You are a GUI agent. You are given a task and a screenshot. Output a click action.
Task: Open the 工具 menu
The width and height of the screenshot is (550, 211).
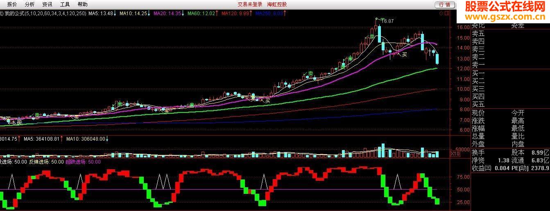tap(65, 4)
